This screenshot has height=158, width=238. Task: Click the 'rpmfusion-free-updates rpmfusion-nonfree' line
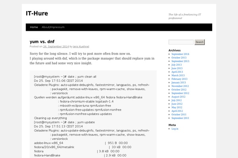point(90,110)
